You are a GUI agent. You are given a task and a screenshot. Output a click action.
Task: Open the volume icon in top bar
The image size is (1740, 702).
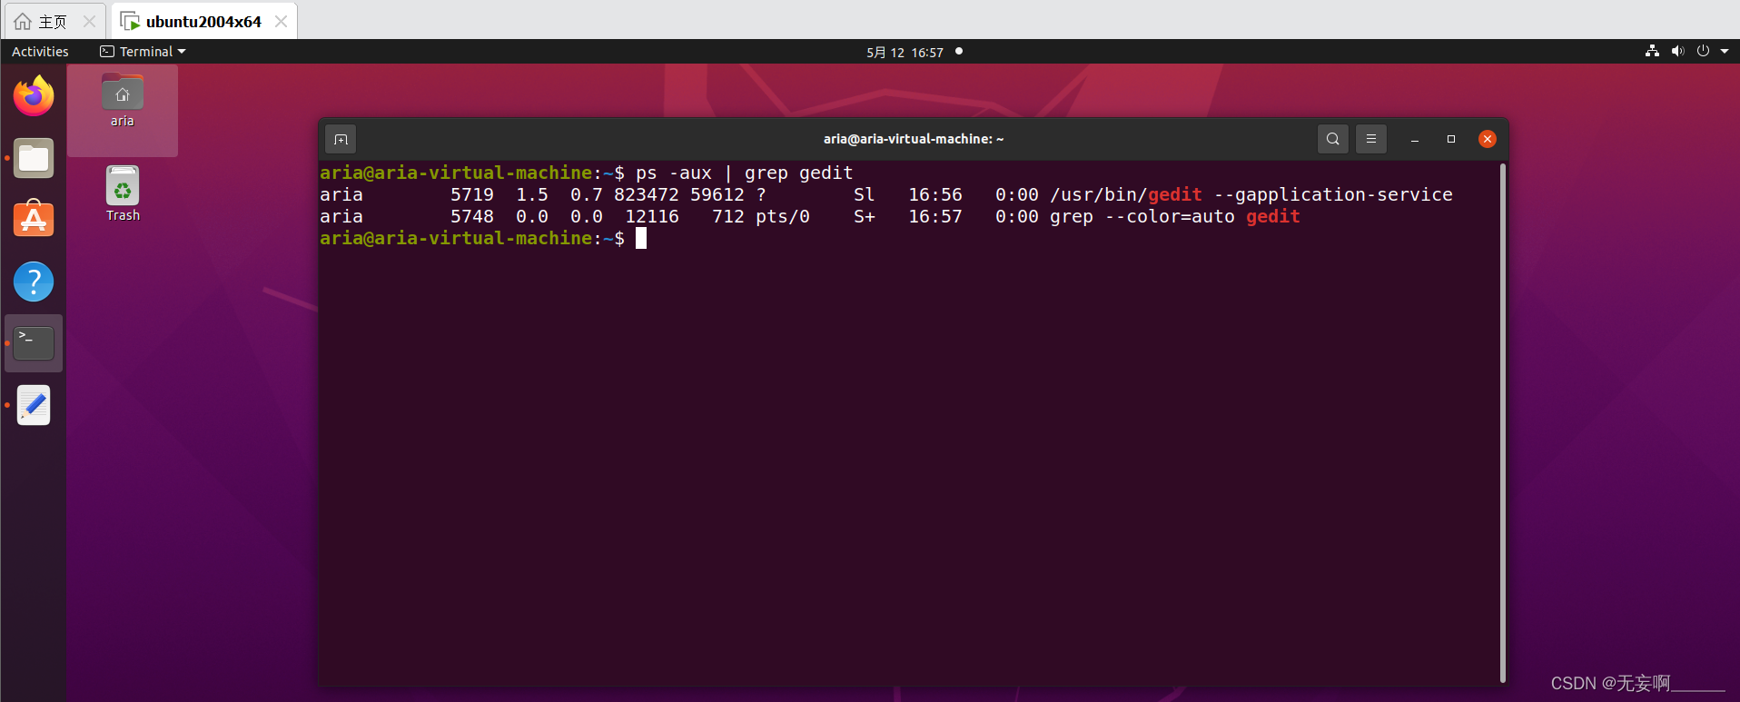point(1677,52)
